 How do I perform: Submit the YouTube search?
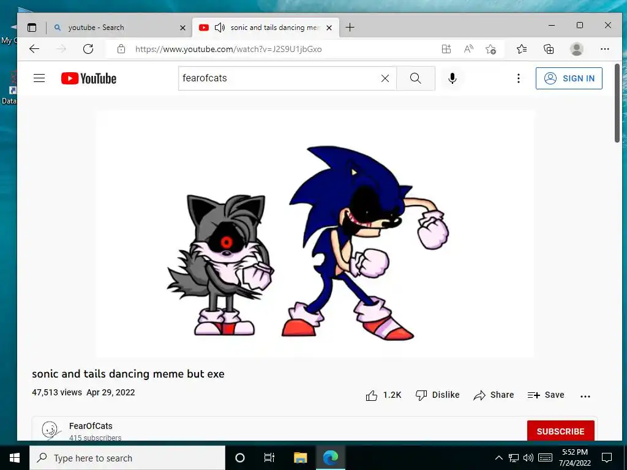(416, 78)
